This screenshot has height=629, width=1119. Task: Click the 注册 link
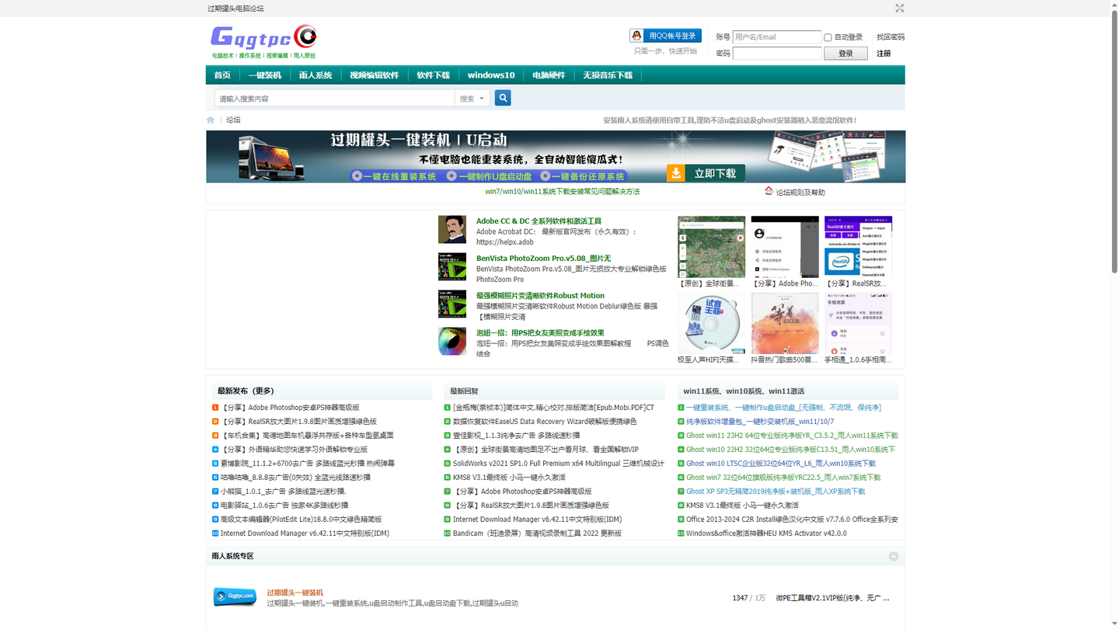coord(884,54)
